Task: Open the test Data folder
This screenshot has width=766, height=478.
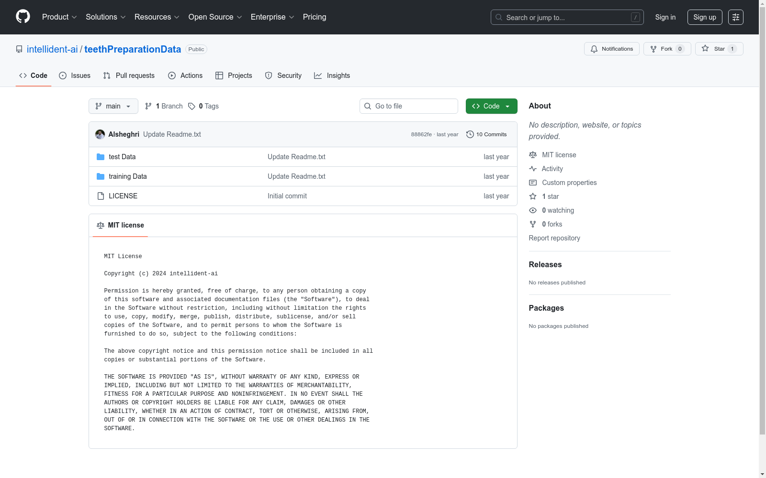Action: pyautogui.click(x=122, y=157)
